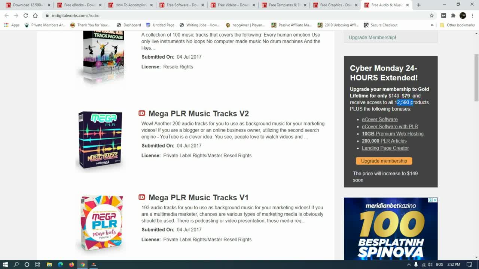Screen dimensions: 479x269
Task: Open File Explorer from the taskbar
Action: [49, 265]
